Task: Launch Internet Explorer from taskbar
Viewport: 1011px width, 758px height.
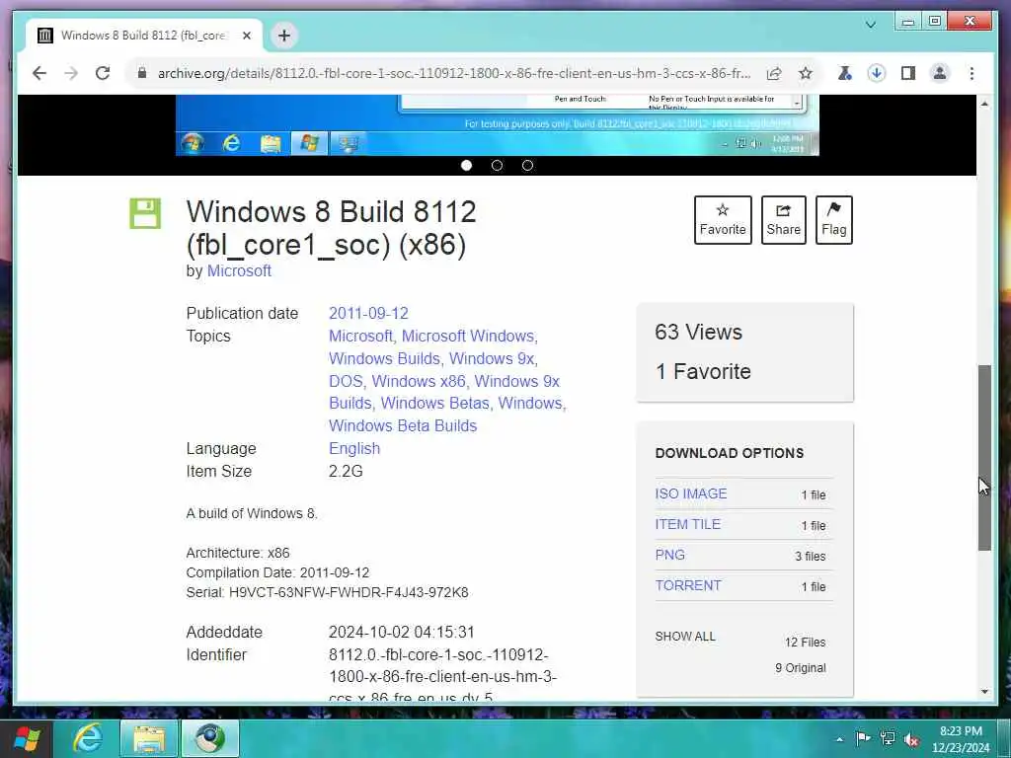Action: (88, 738)
